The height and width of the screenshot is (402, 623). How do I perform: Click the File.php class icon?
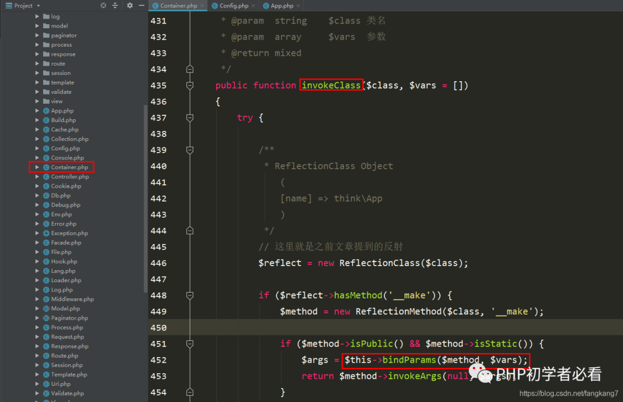point(46,252)
